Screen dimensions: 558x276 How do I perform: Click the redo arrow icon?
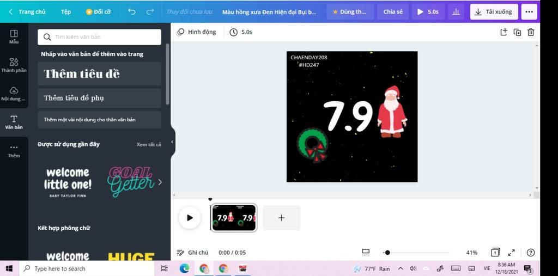pyautogui.click(x=150, y=12)
